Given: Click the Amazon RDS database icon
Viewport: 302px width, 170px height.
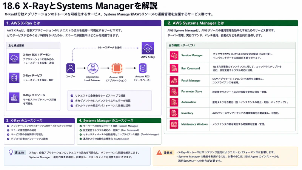Looking at the screenshot, I should [143, 68].
